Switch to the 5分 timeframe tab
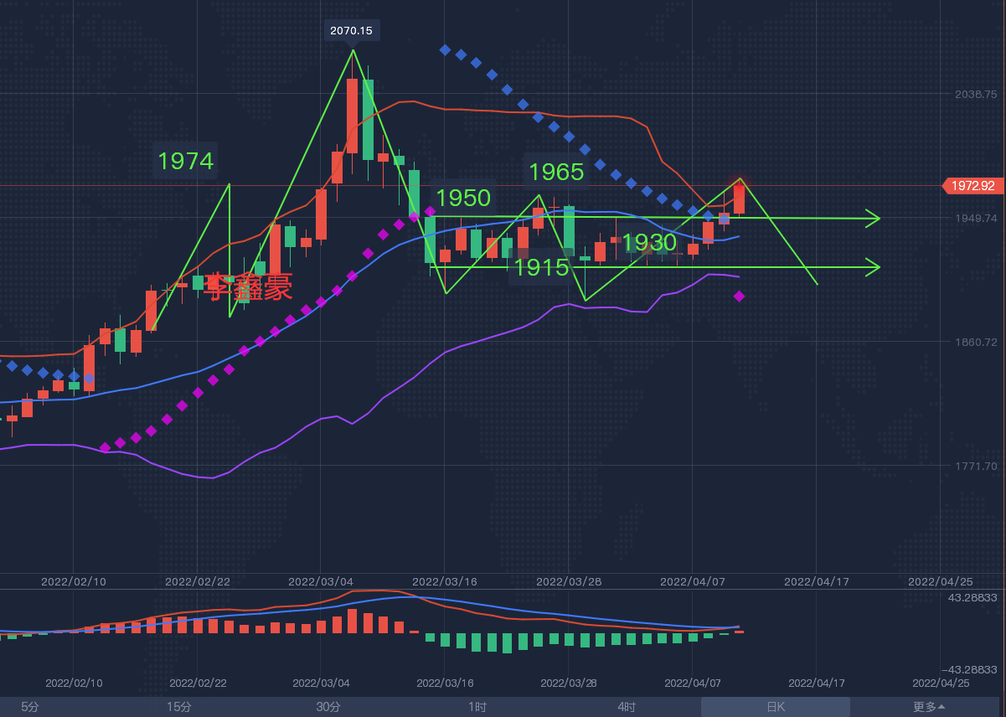The width and height of the screenshot is (1006, 717). click(x=30, y=707)
